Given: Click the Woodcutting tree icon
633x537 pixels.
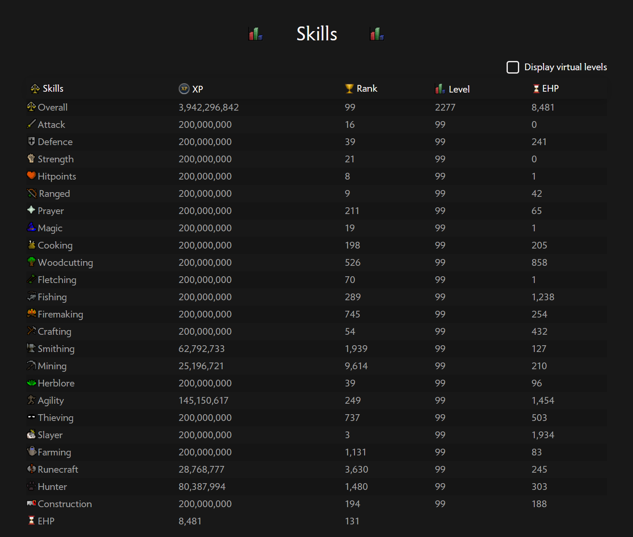Looking at the screenshot, I should [32, 262].
